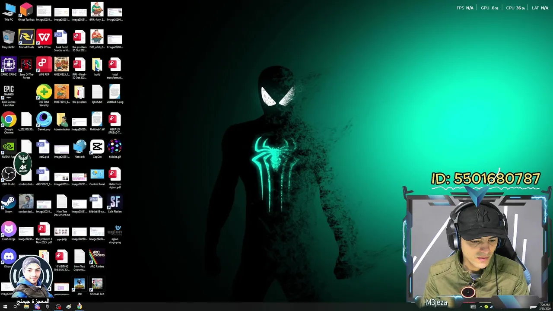The height and width of the screenshot is (311, 553).
Task: Open 65d4bb55 WEBP image file
Action: [x=97, y=204]
